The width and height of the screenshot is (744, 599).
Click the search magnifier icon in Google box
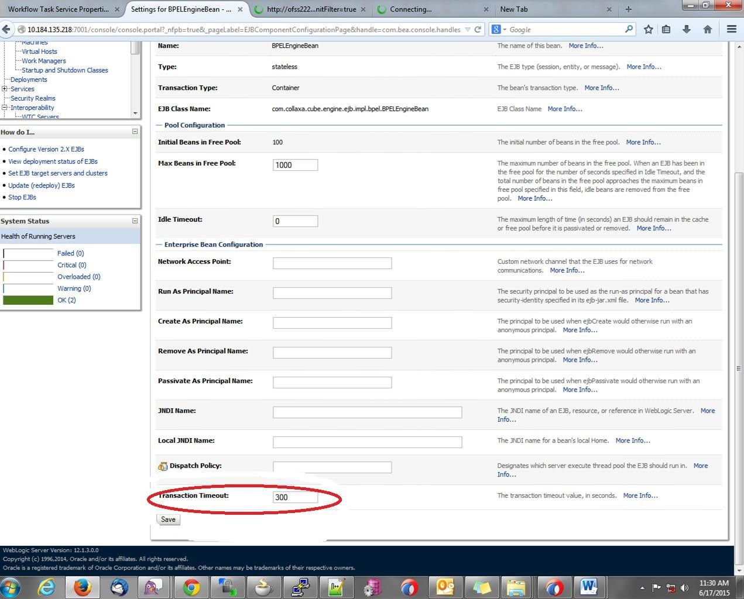[629, 29]
